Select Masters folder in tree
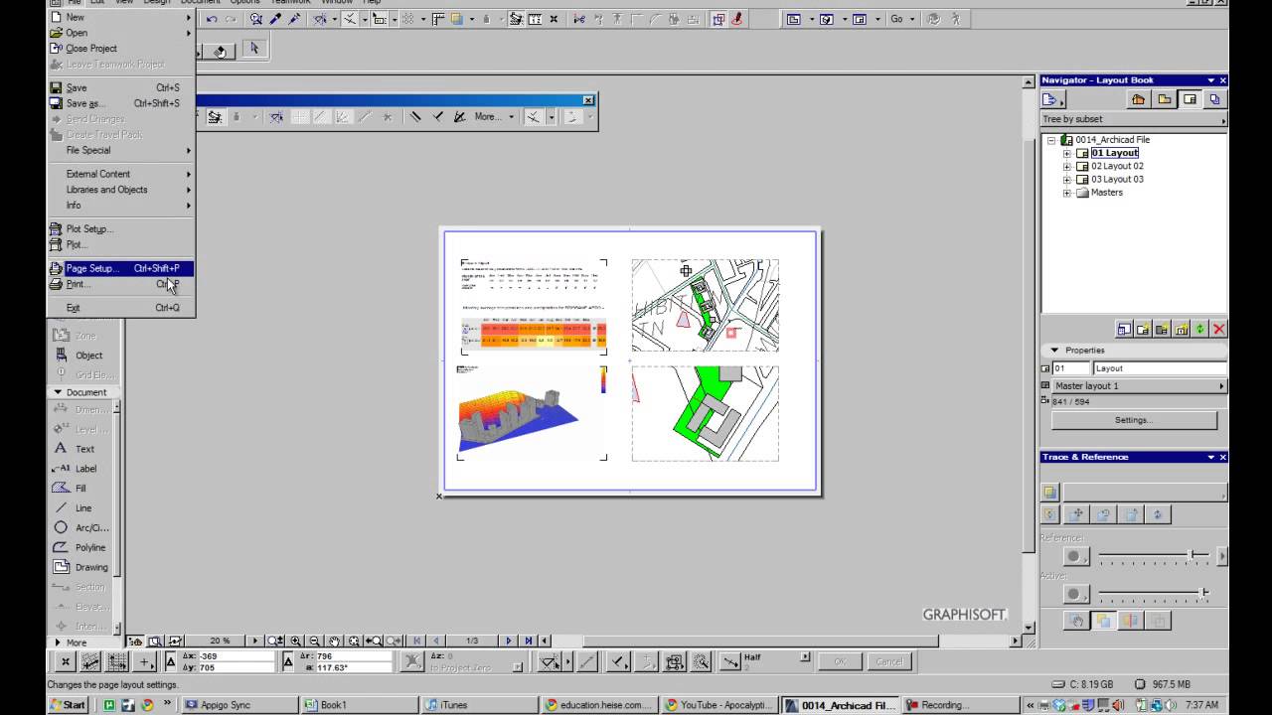This screenshot has width=1272, height=715. coord(1107,193)
